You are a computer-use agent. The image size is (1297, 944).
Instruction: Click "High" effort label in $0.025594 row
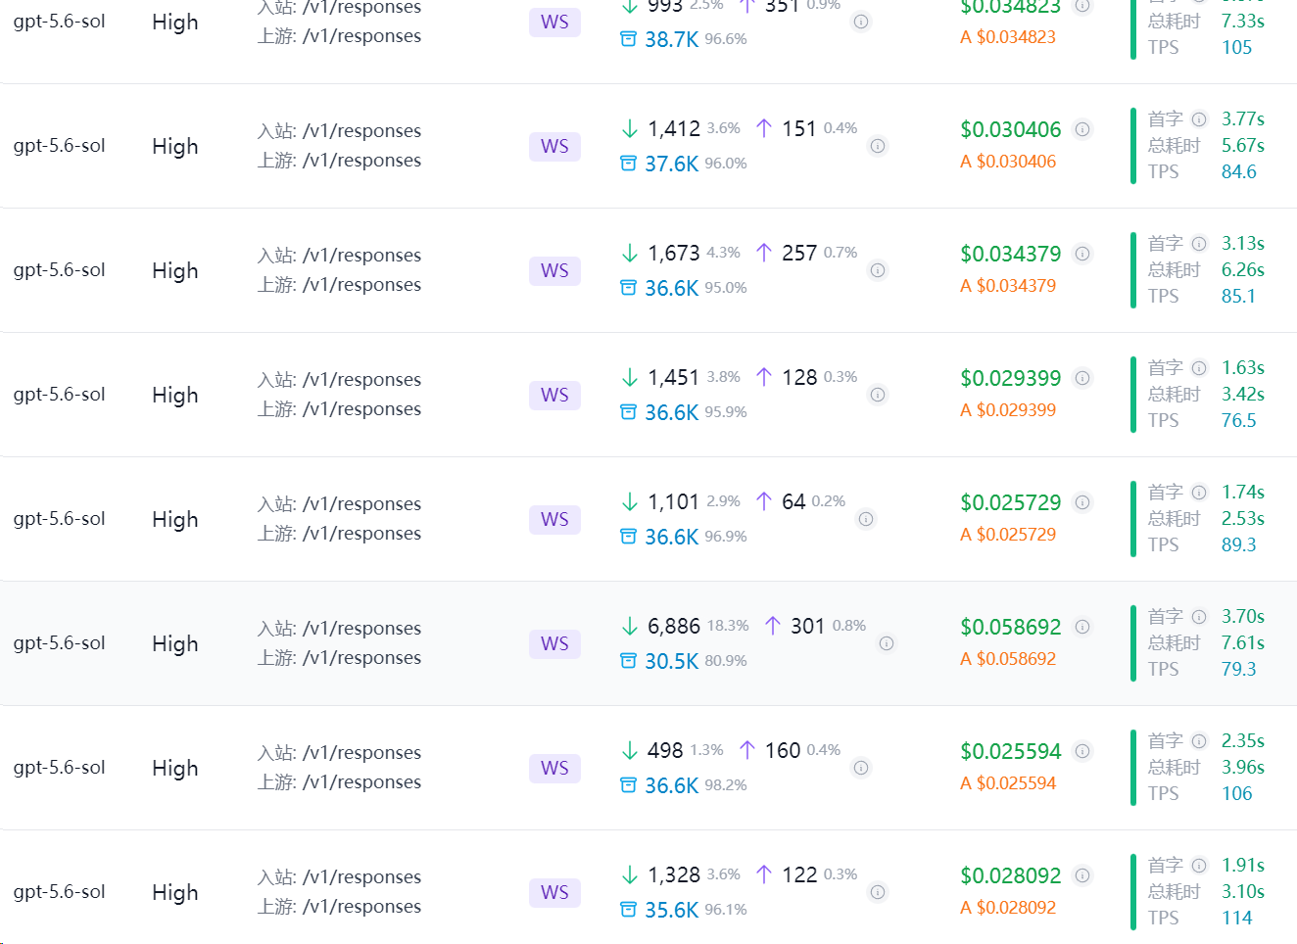coord(175,769)
